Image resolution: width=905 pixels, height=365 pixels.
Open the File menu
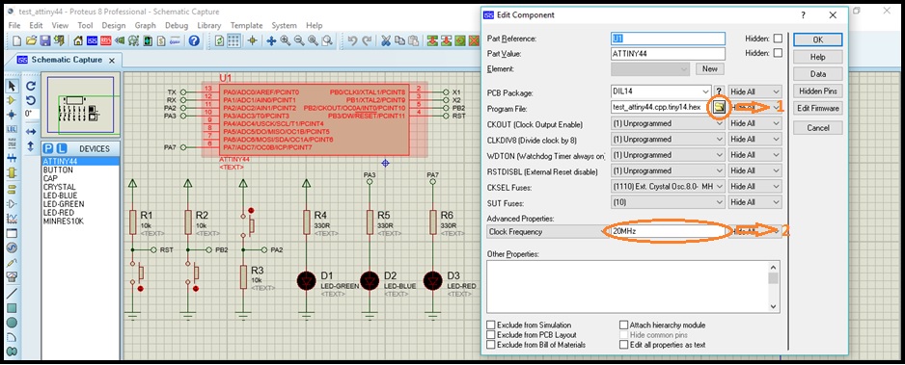pyautogui.click(x=14, y=25)
